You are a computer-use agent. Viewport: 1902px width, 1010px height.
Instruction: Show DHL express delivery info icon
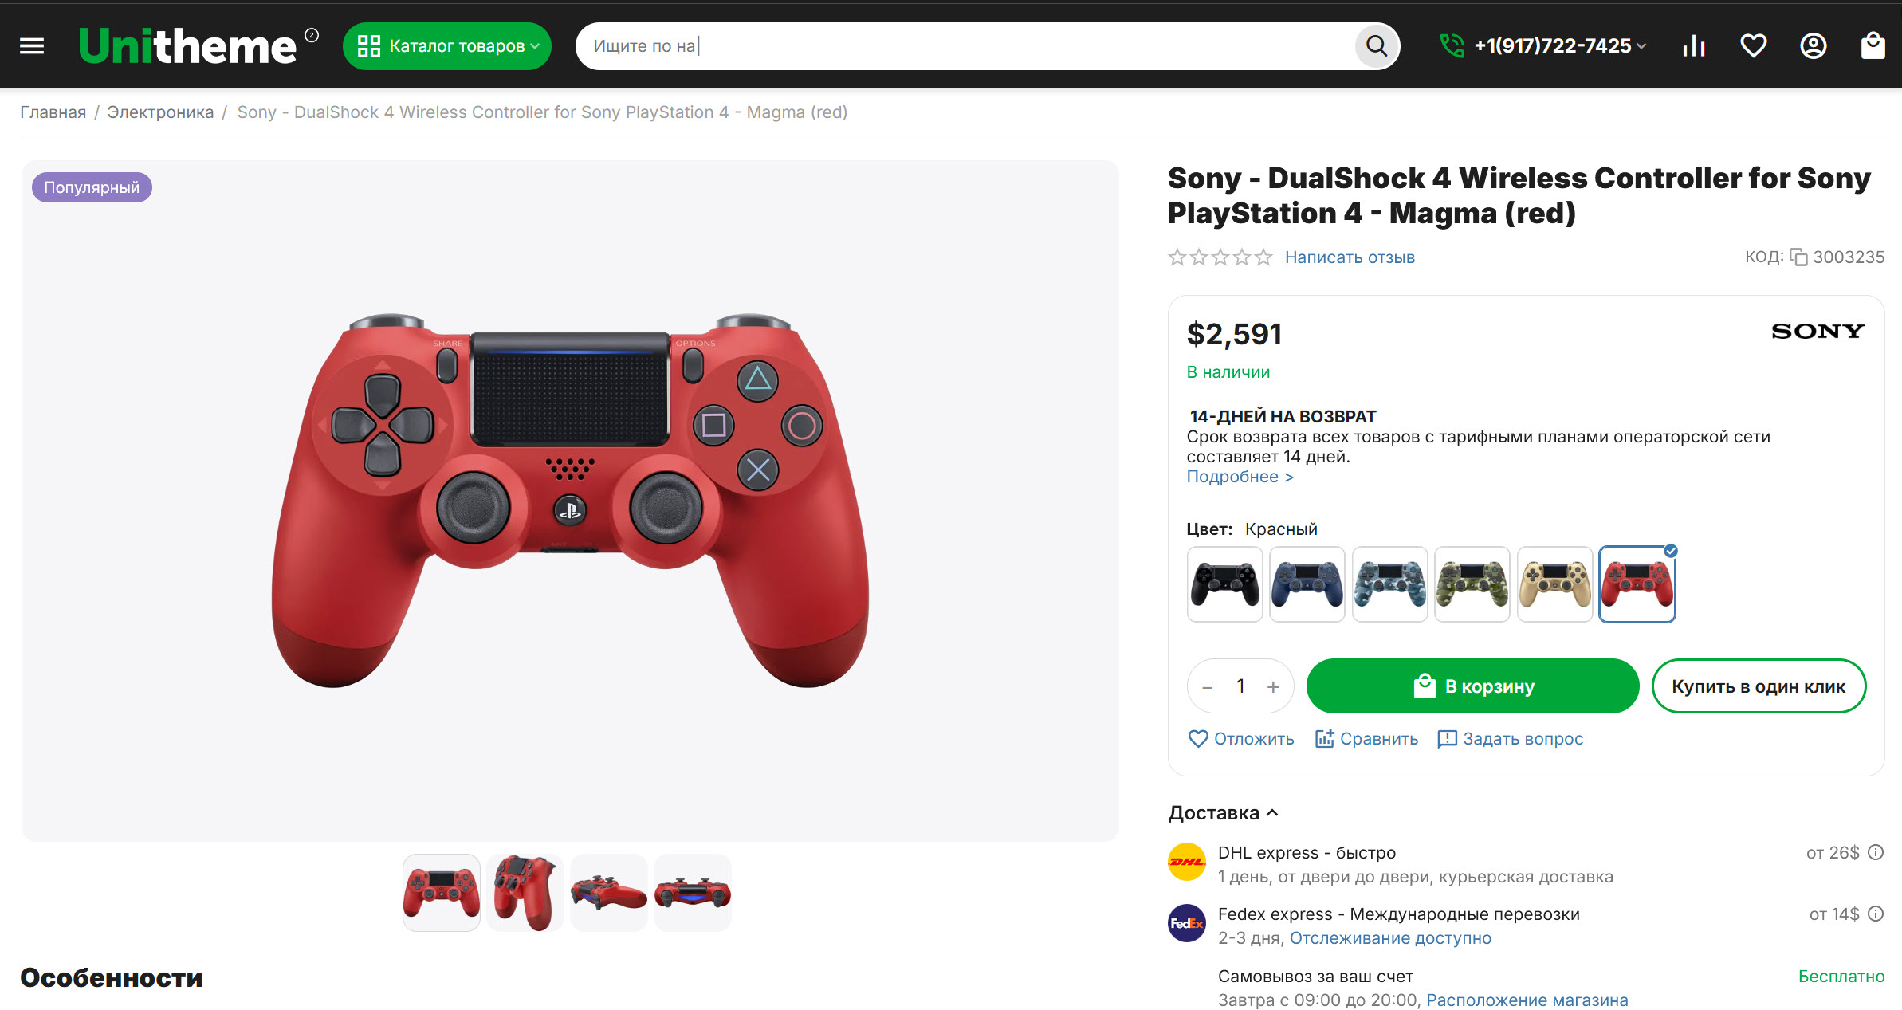(1876, 852)
